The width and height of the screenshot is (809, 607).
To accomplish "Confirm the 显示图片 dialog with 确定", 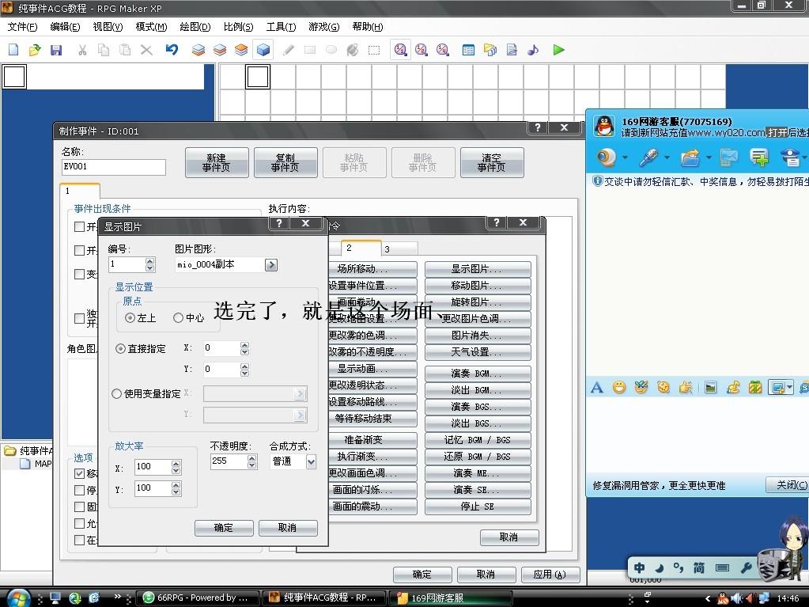I will pos(224,528).
